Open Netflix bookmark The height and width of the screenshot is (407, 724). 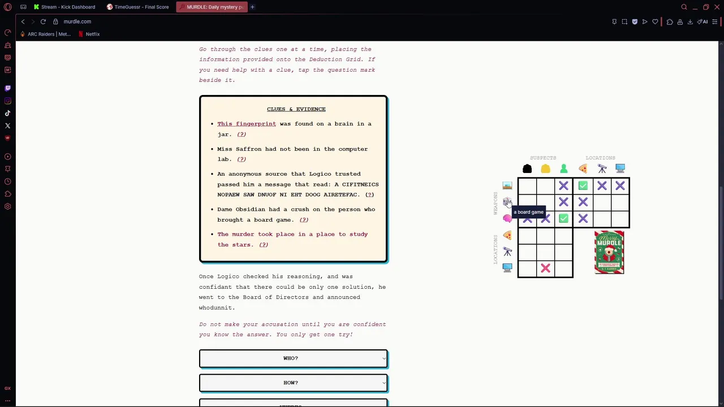tap(89, 34)
